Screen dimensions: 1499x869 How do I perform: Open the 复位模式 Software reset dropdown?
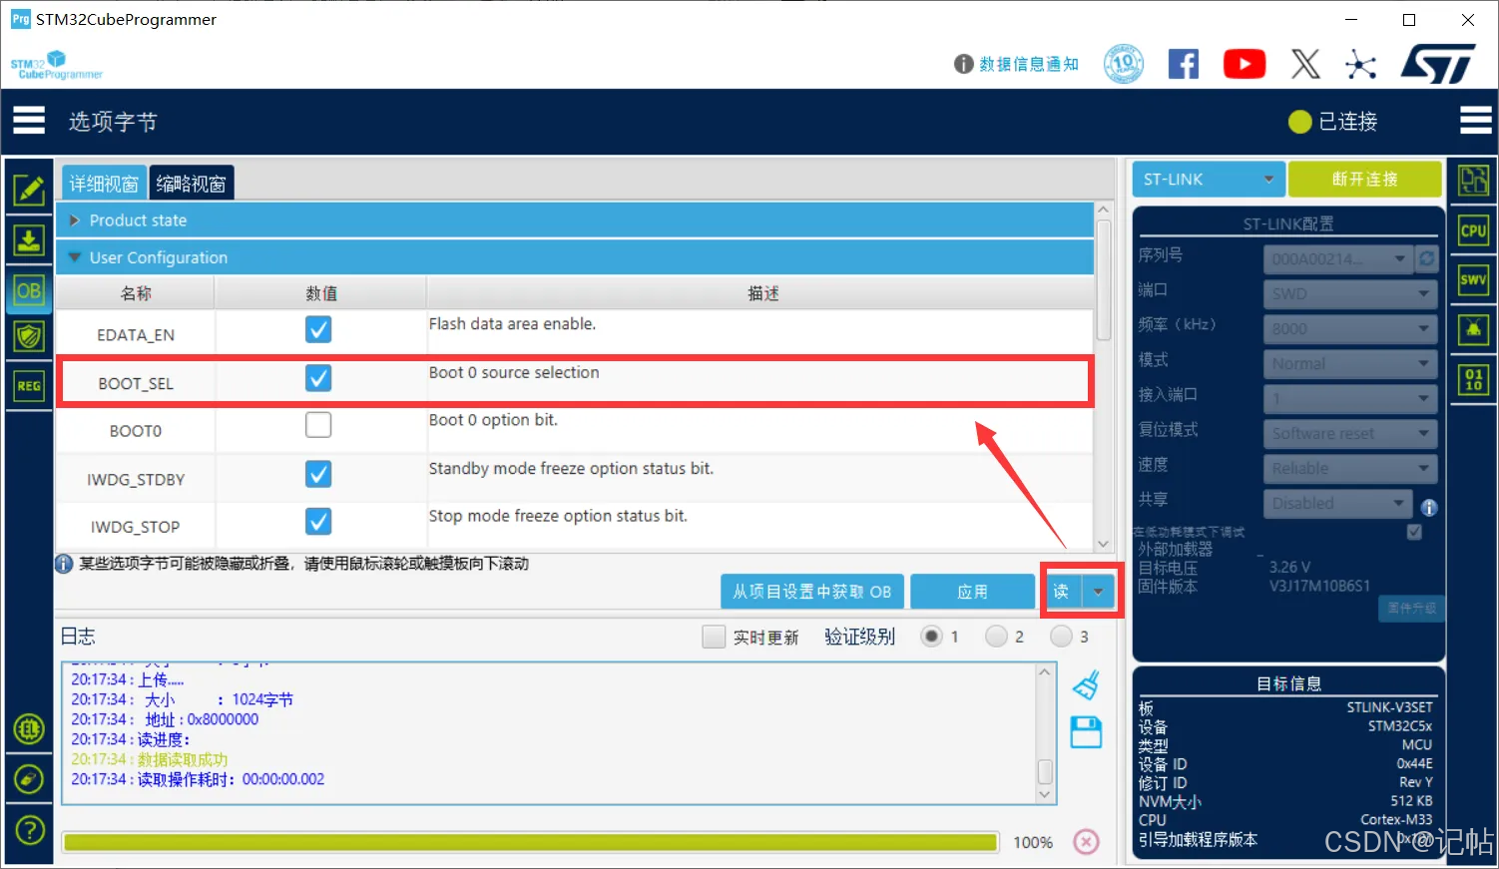coord(1350,434)
